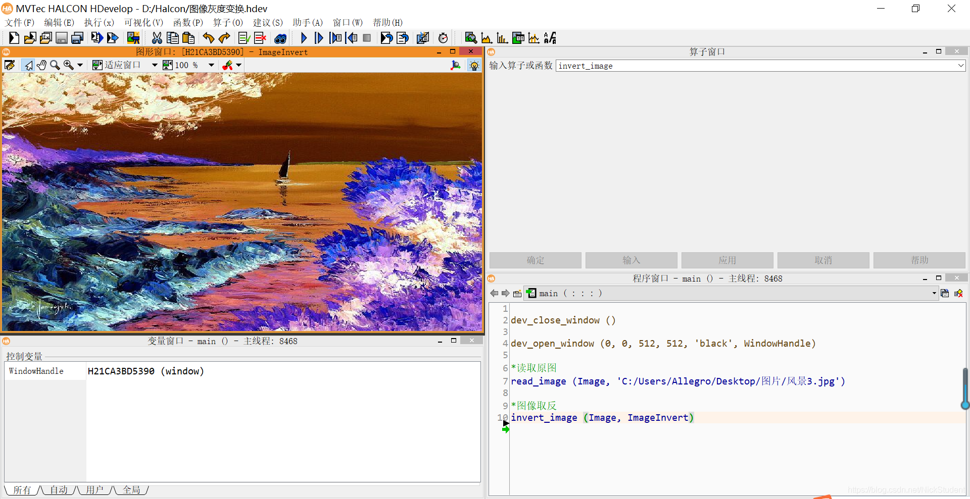The width and height of the screenshot is (970, 499).
Task: Open the 函数(P) menu
Action: coord(188,23)
